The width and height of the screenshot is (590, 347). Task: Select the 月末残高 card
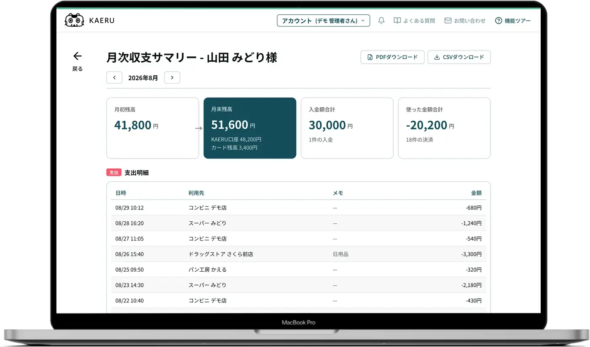pyautogui.click(x=250, y=128)
